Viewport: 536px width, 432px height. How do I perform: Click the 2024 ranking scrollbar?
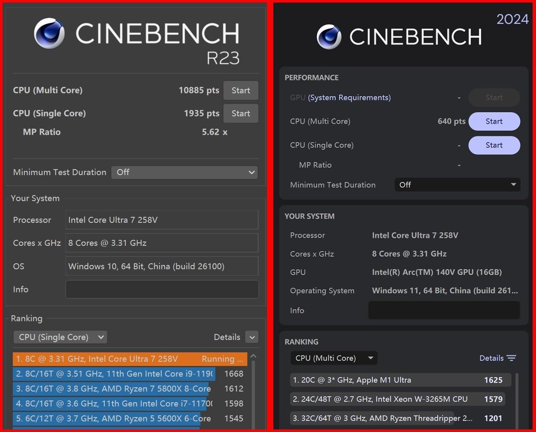[517, 400]
